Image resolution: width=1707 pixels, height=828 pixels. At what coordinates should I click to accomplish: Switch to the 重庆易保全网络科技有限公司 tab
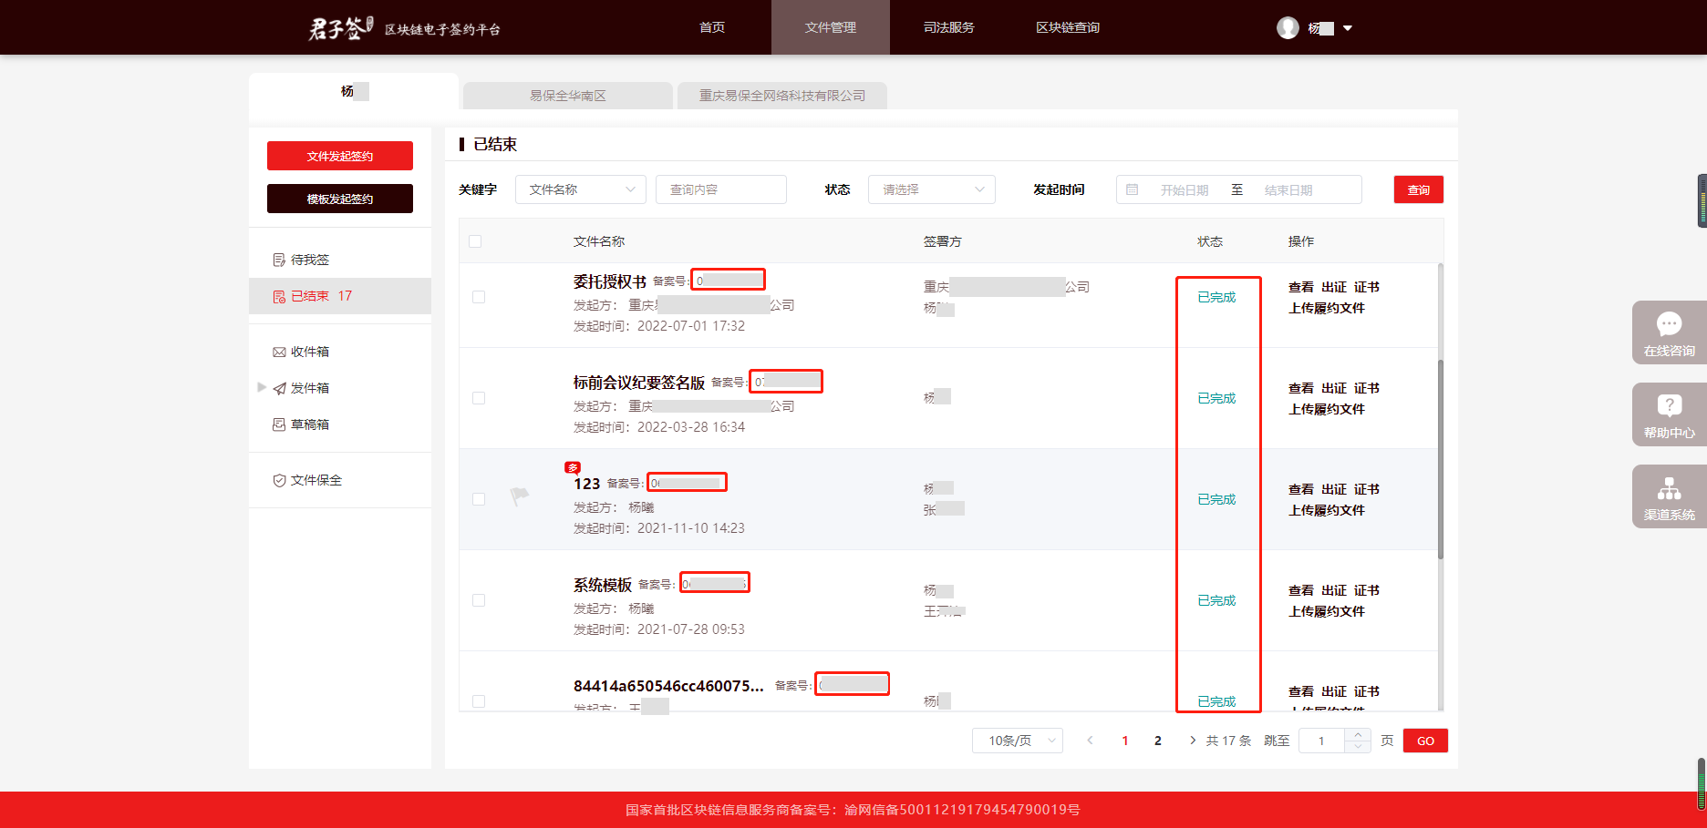click(782, 96)
